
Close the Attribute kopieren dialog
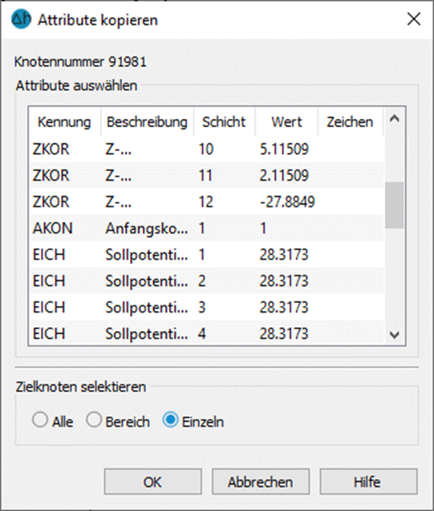pos(414,19)
